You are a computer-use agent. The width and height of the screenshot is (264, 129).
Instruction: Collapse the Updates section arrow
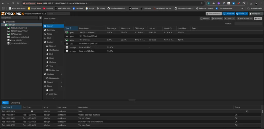point(61,74)
